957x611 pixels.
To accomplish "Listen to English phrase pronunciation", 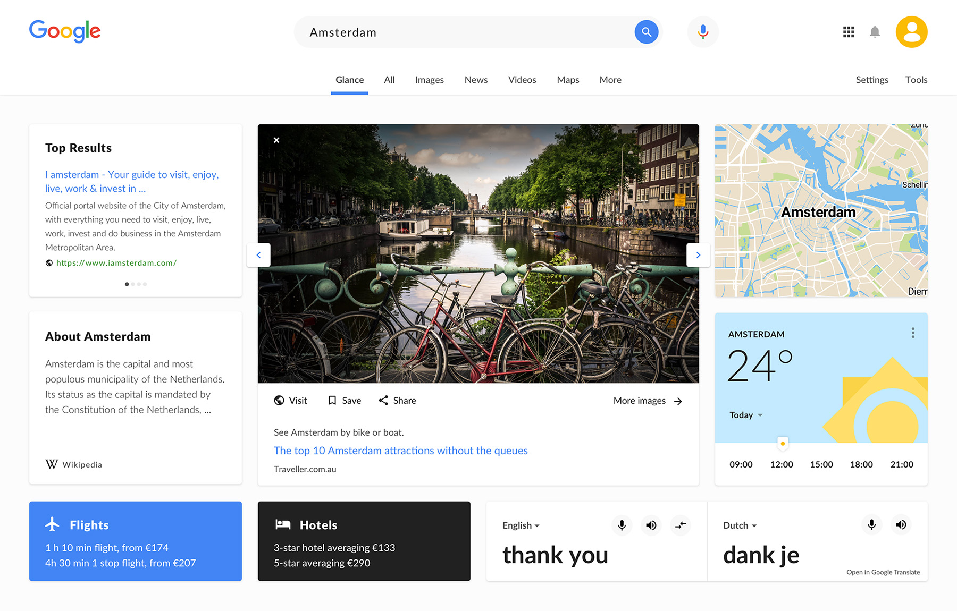I will pos(651,525).
